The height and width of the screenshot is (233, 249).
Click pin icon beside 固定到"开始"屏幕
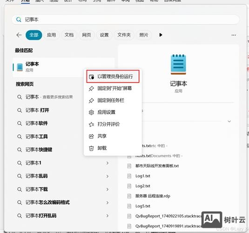[91, 89]
